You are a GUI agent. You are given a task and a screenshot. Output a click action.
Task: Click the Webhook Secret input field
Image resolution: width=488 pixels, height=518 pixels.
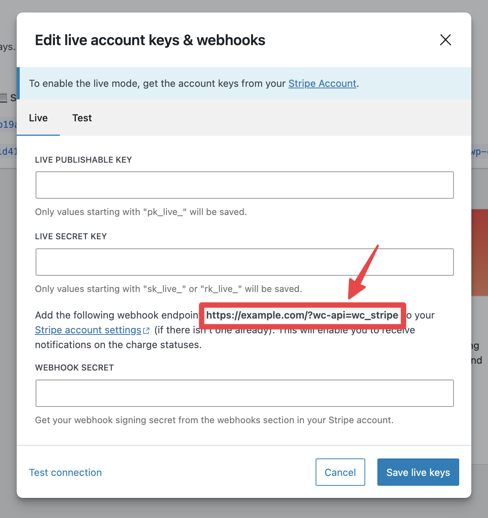coord(244,393)
